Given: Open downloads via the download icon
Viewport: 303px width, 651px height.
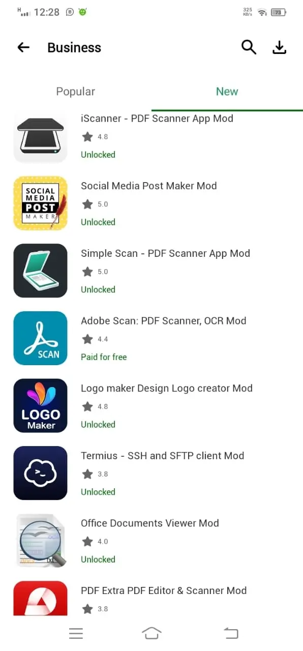Looking at the screenshot, I should 280,47.
